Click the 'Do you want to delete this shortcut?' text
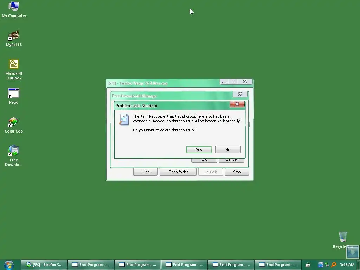 click(164, 130)
